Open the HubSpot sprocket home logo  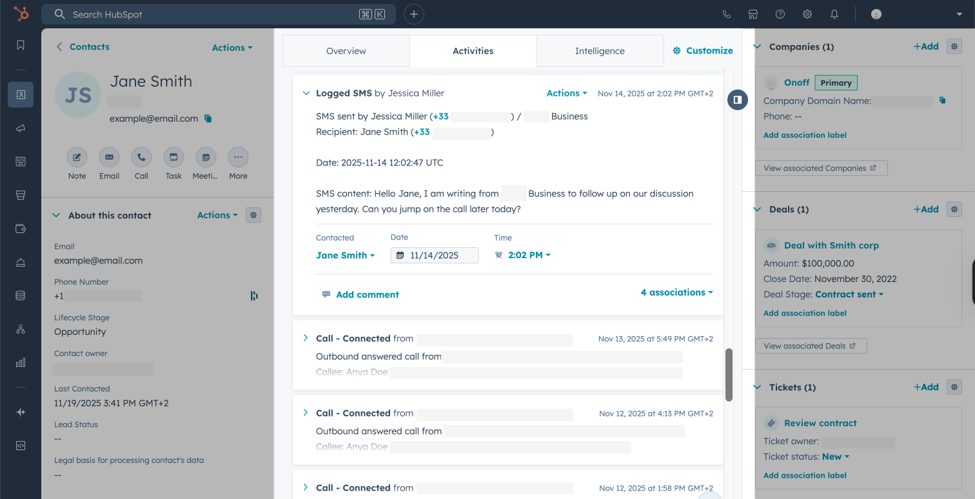pos(21,14)
